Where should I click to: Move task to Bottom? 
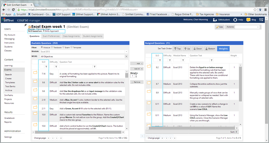coord(210,49)
